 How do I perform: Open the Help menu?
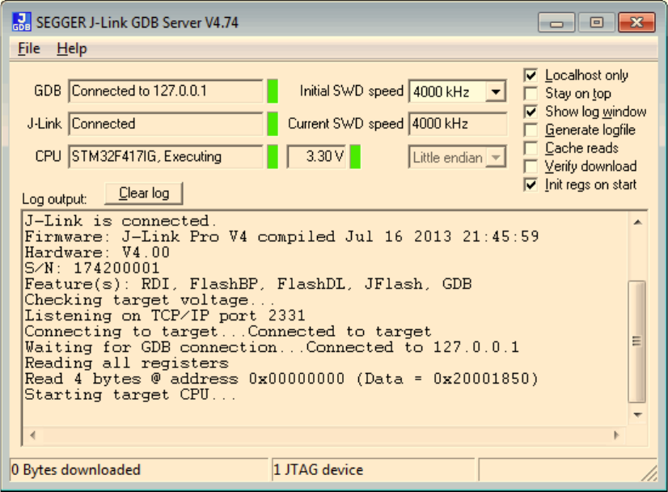(x=71, y=49)
